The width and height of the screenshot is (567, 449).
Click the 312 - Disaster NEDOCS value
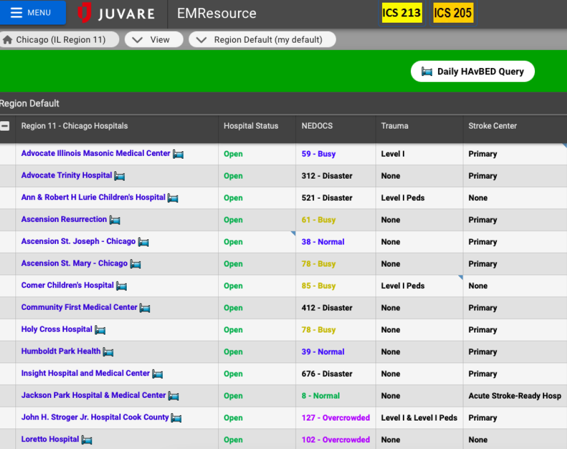click(327, 176)
